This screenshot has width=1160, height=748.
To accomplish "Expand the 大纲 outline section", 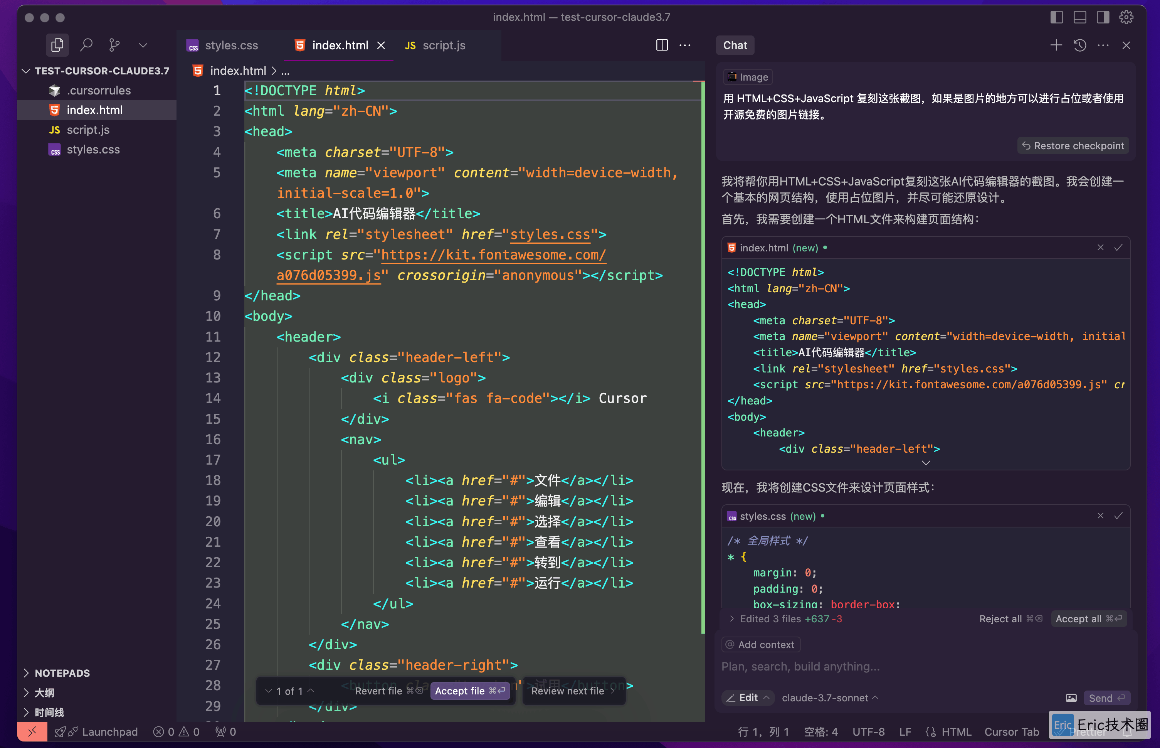I will [97, 692].
